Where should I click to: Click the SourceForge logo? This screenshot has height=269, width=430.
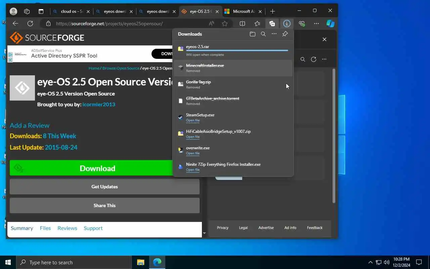pos(47,38)
